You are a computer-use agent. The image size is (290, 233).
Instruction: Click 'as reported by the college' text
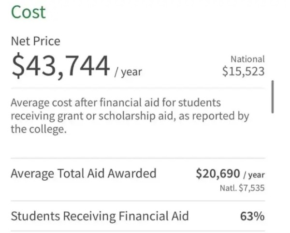[x=213, y=116]
